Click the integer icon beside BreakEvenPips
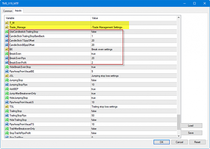Viewport: 210px width, 149px height. [x=7, y=58]
